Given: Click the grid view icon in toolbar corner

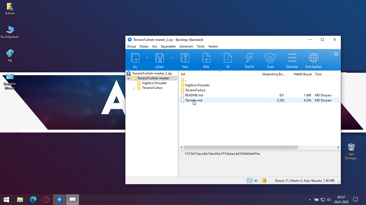Looking at the screenshot, I should tap(336, 54).
